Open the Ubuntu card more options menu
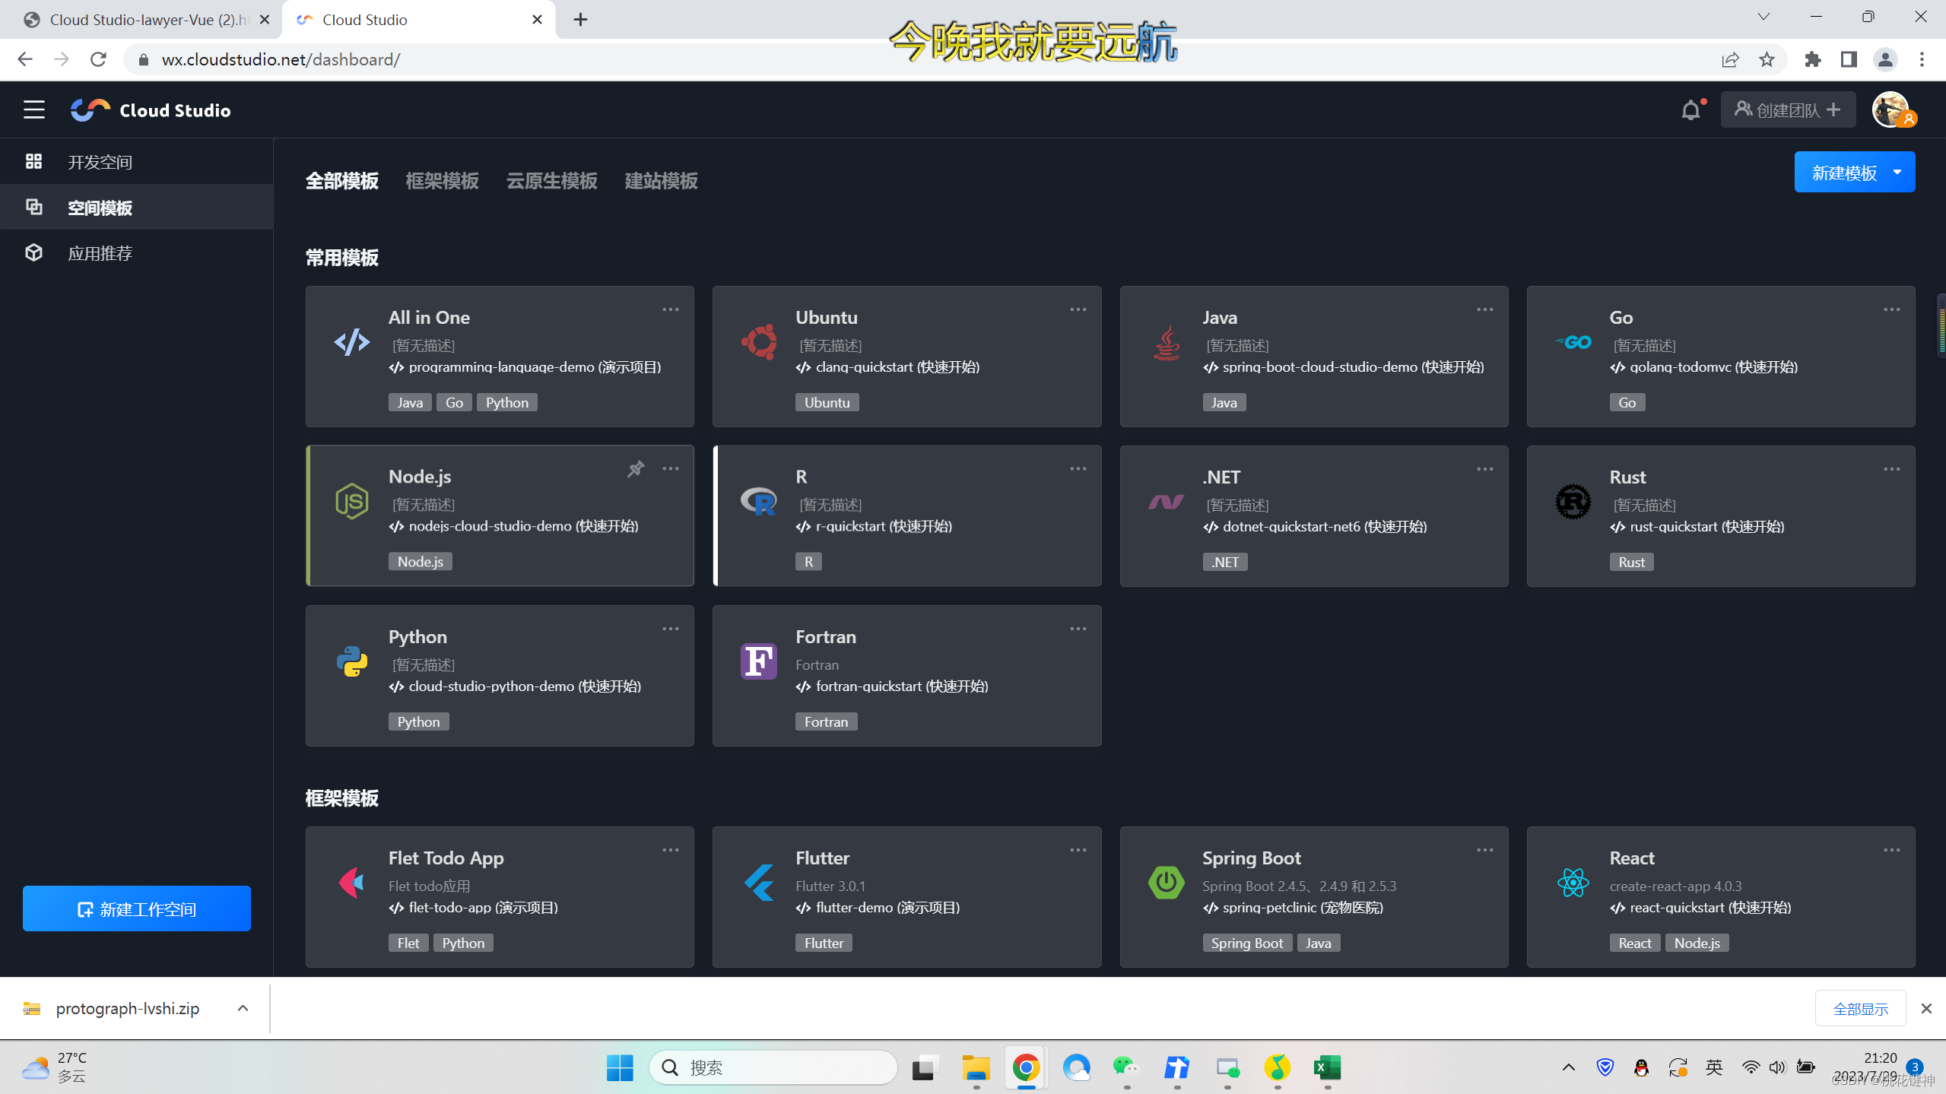Image resolution: width=1946 pixels, height=1094 pixels. (x=1078, y=309)
